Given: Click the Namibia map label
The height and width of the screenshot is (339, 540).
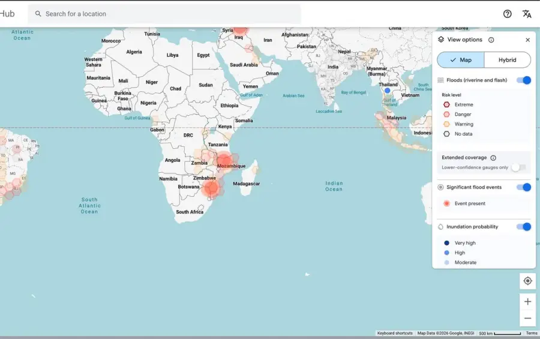Looking at the screenshot, I should pyautogui.click(x=169, y=179).
